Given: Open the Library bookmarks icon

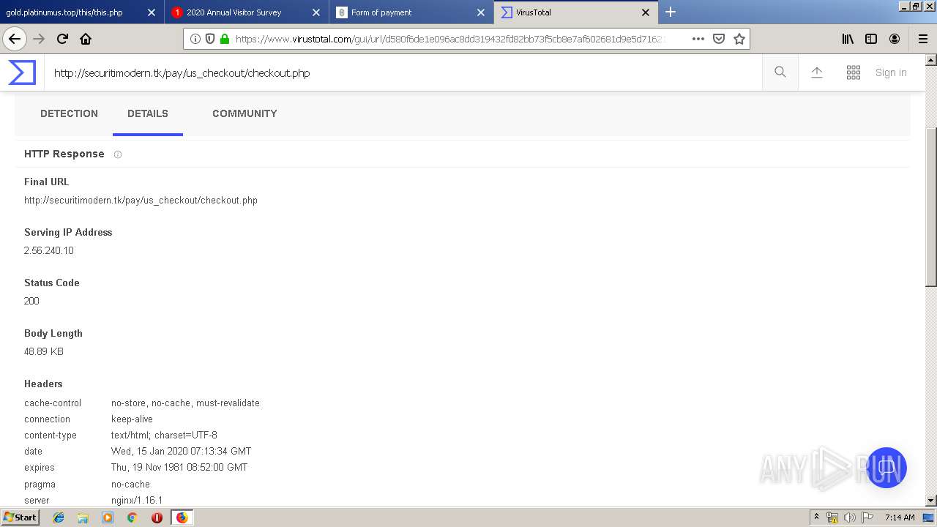Looking at the screenshot, I should pyautogui.click(x=848, y=39).
